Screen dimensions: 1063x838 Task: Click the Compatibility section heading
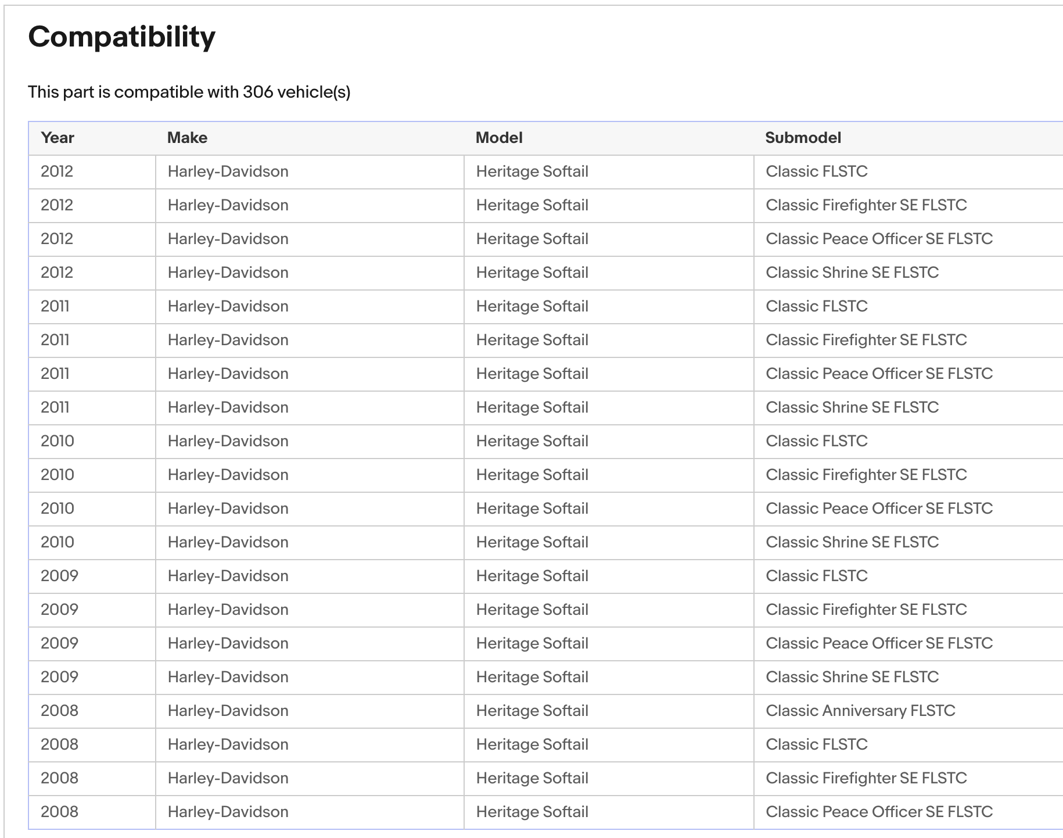[121, 37]
